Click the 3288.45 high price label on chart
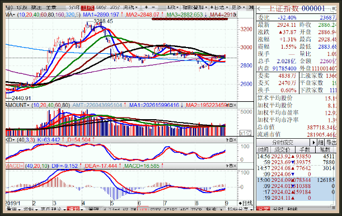 (x=103, y=21)
